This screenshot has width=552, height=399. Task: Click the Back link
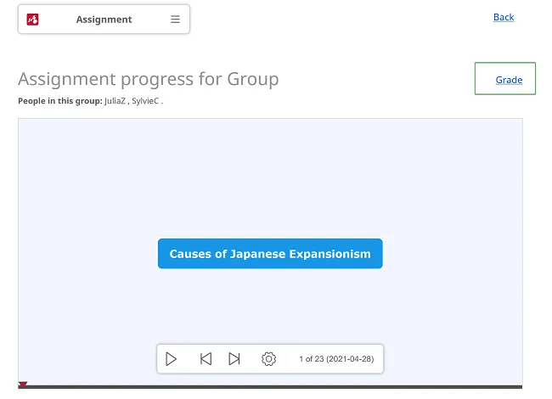tap(504, 17)
